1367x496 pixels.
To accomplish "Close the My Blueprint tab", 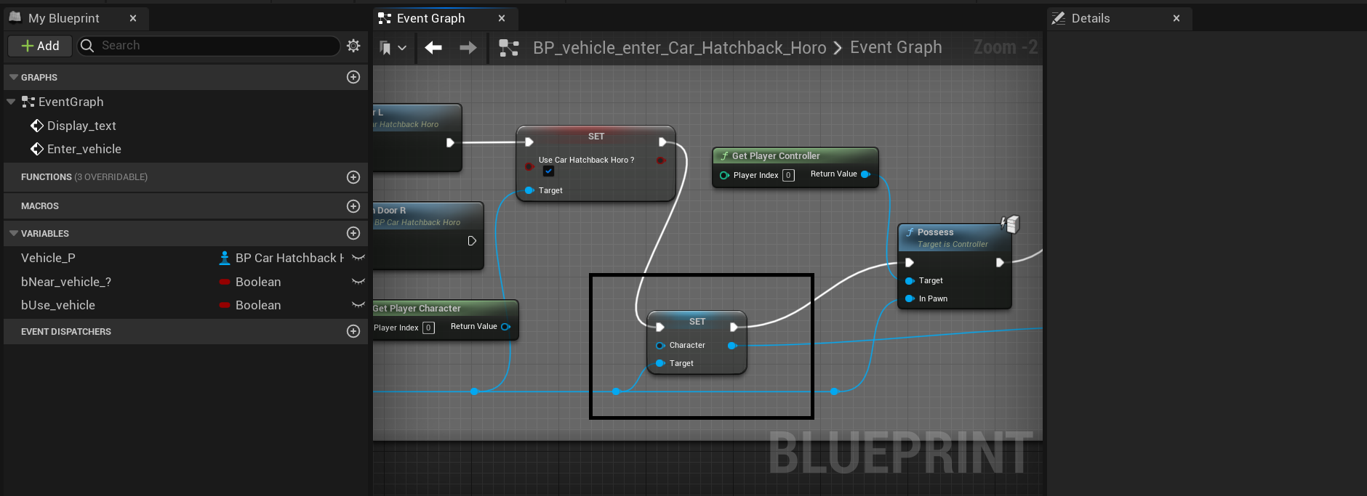I will 133,18.
